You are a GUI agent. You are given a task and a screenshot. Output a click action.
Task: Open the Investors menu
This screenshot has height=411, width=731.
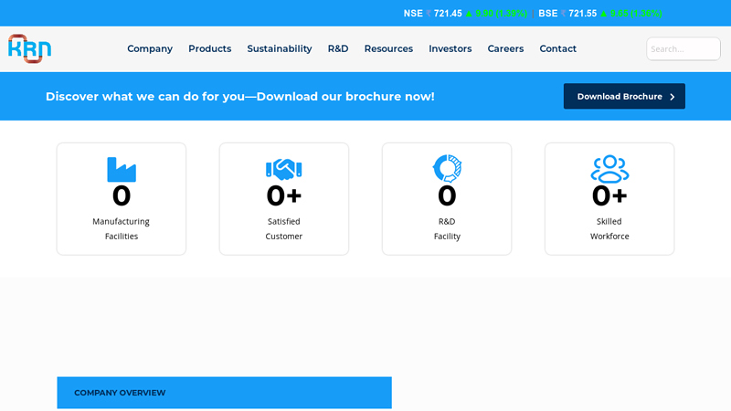[x=450, y=49]
